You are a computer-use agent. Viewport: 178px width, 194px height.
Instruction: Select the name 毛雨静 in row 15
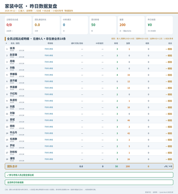[14, 139]
